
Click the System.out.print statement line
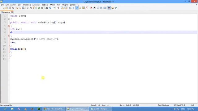pos(35,39)
